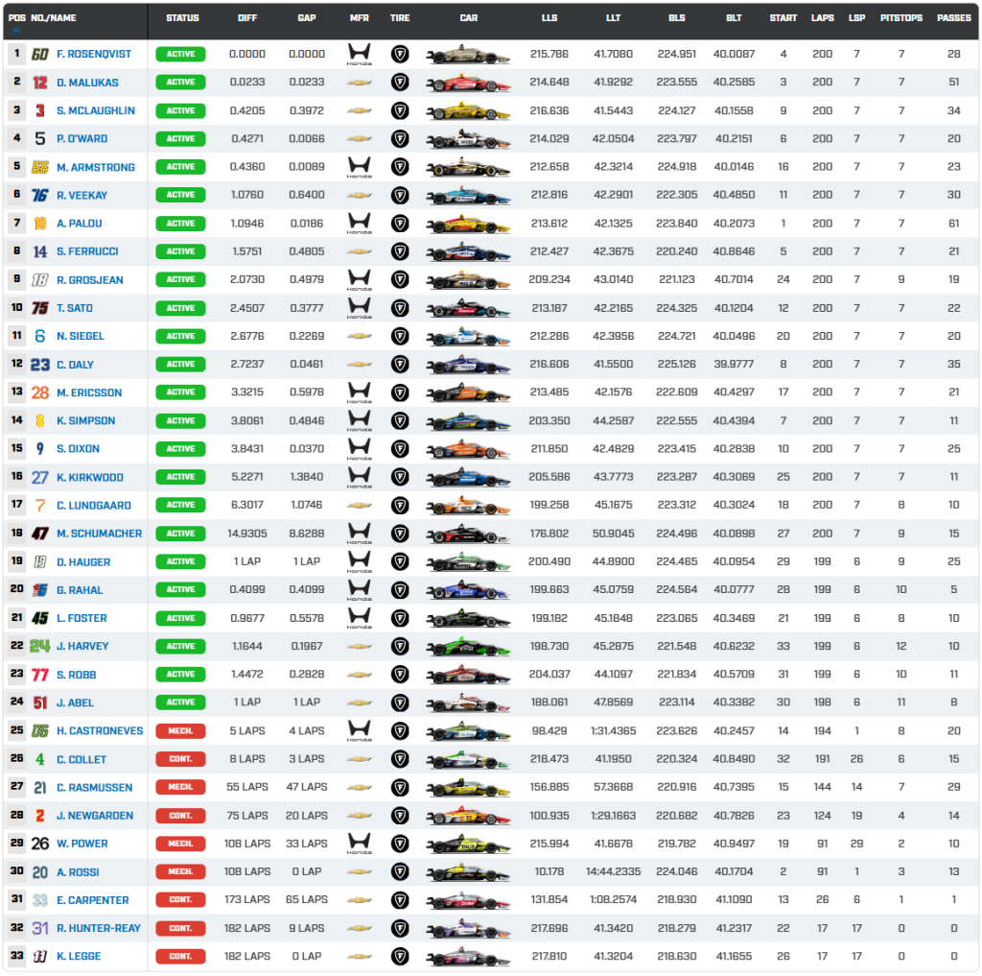Click the MECH. status badge for W. Power
The height and width of the screenshot is (976, 982).
pos(180,844)
